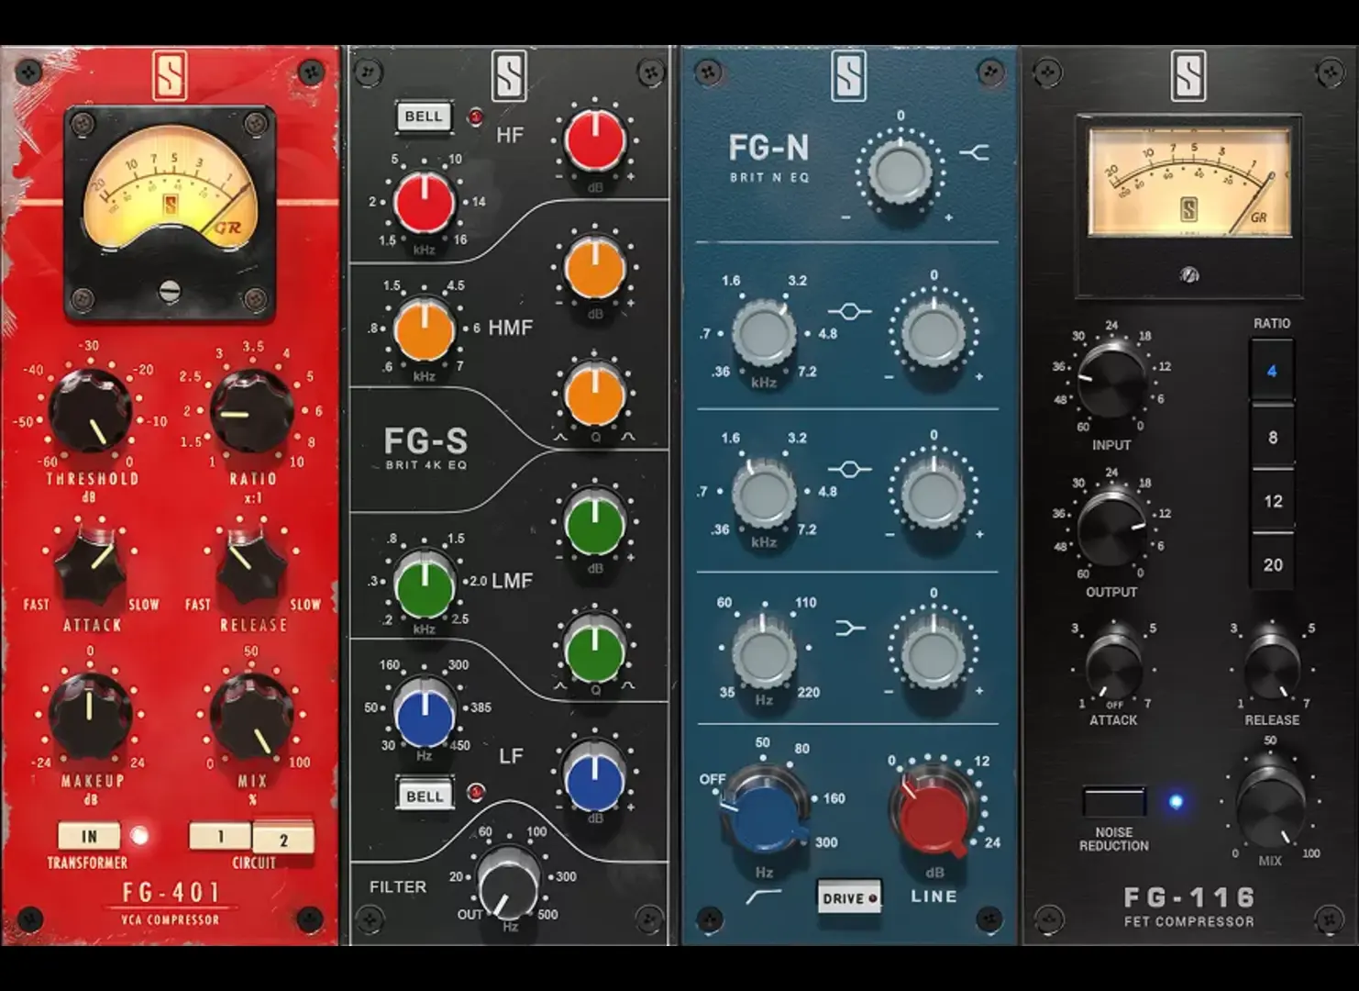
Task: Click the Slate logo on FG-401 module
Action: 171,75
